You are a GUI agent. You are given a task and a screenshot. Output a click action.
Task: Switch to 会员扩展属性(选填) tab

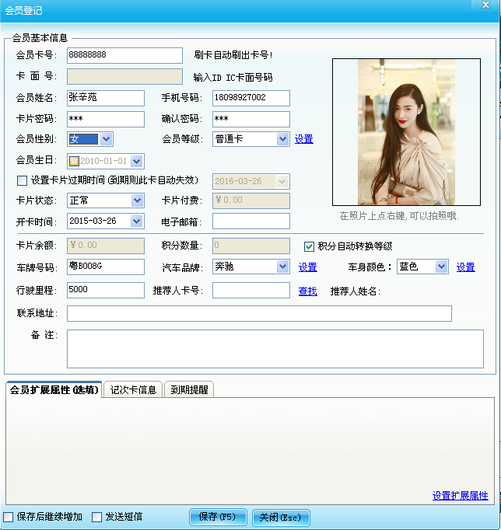tap(54, 389)
